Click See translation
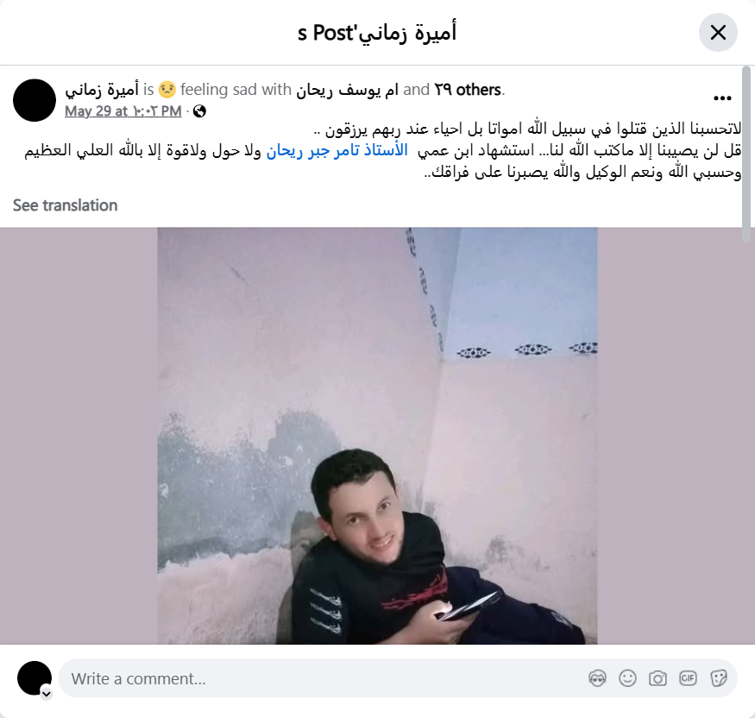The width and height of the screenshot is (755, 718). click(x=65, y=205)
